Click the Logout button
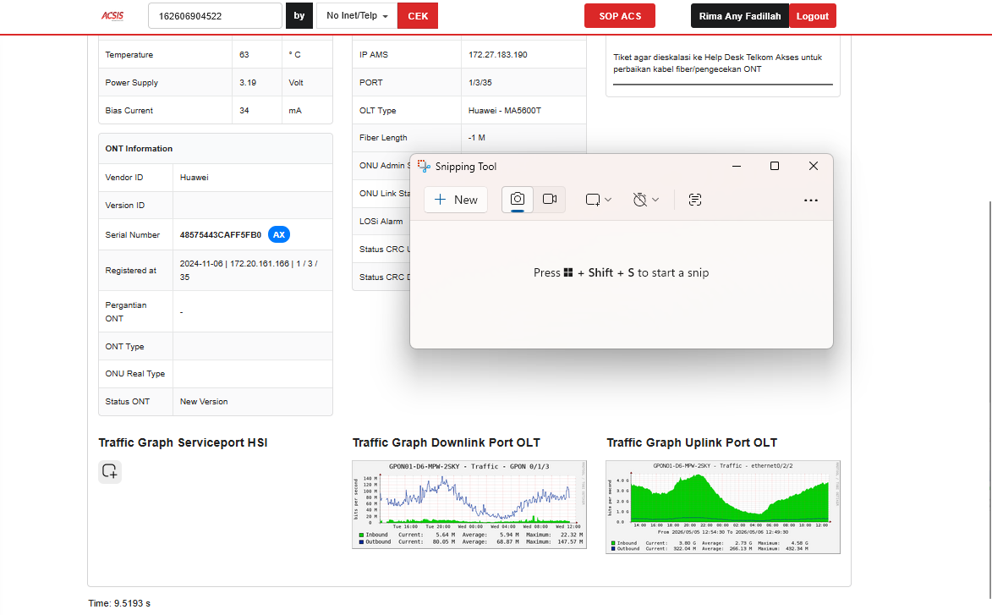This screenshot has height=615, width=992. (813, 16)
